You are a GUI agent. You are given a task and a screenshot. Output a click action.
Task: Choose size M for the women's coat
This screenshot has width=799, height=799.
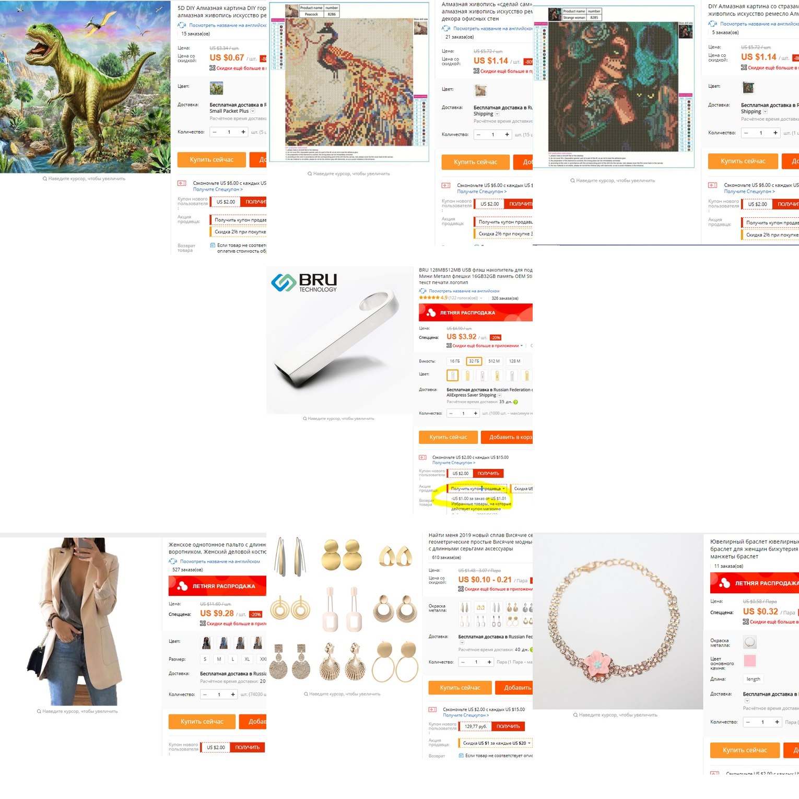[x=219, y=659]
